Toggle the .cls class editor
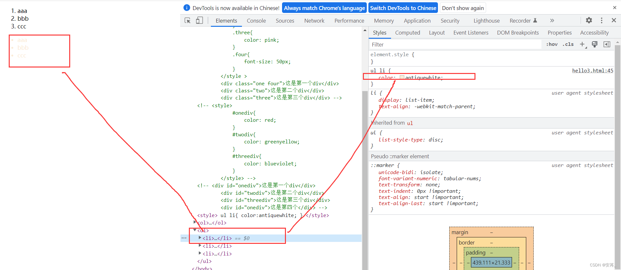Viewport: 621px width, 270px height. [x=568, y=44]
